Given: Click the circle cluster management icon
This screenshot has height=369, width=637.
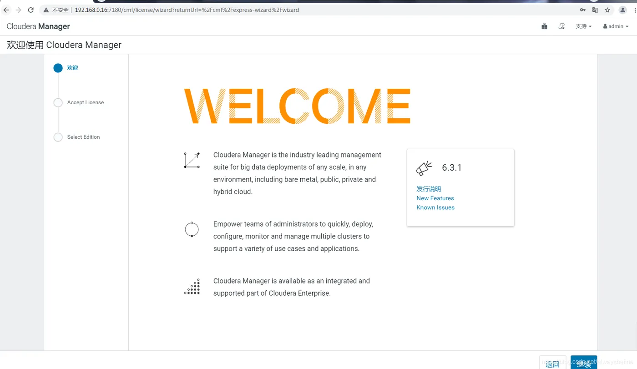Looking at the screenshot, I should [x=192, y=229].
